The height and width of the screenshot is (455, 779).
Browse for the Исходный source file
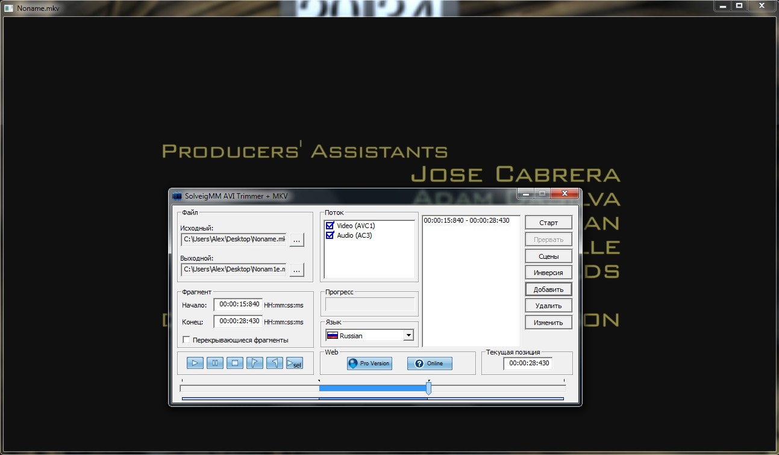tap(297, 240)
